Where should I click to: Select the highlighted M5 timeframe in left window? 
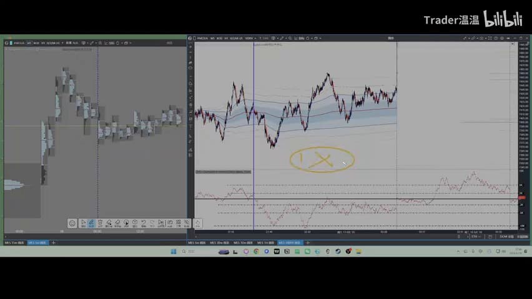[x=29, y=43]
